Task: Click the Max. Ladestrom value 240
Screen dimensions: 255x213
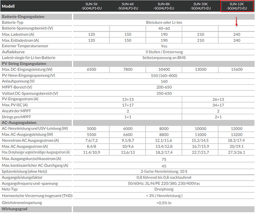Action: (237, 35)
